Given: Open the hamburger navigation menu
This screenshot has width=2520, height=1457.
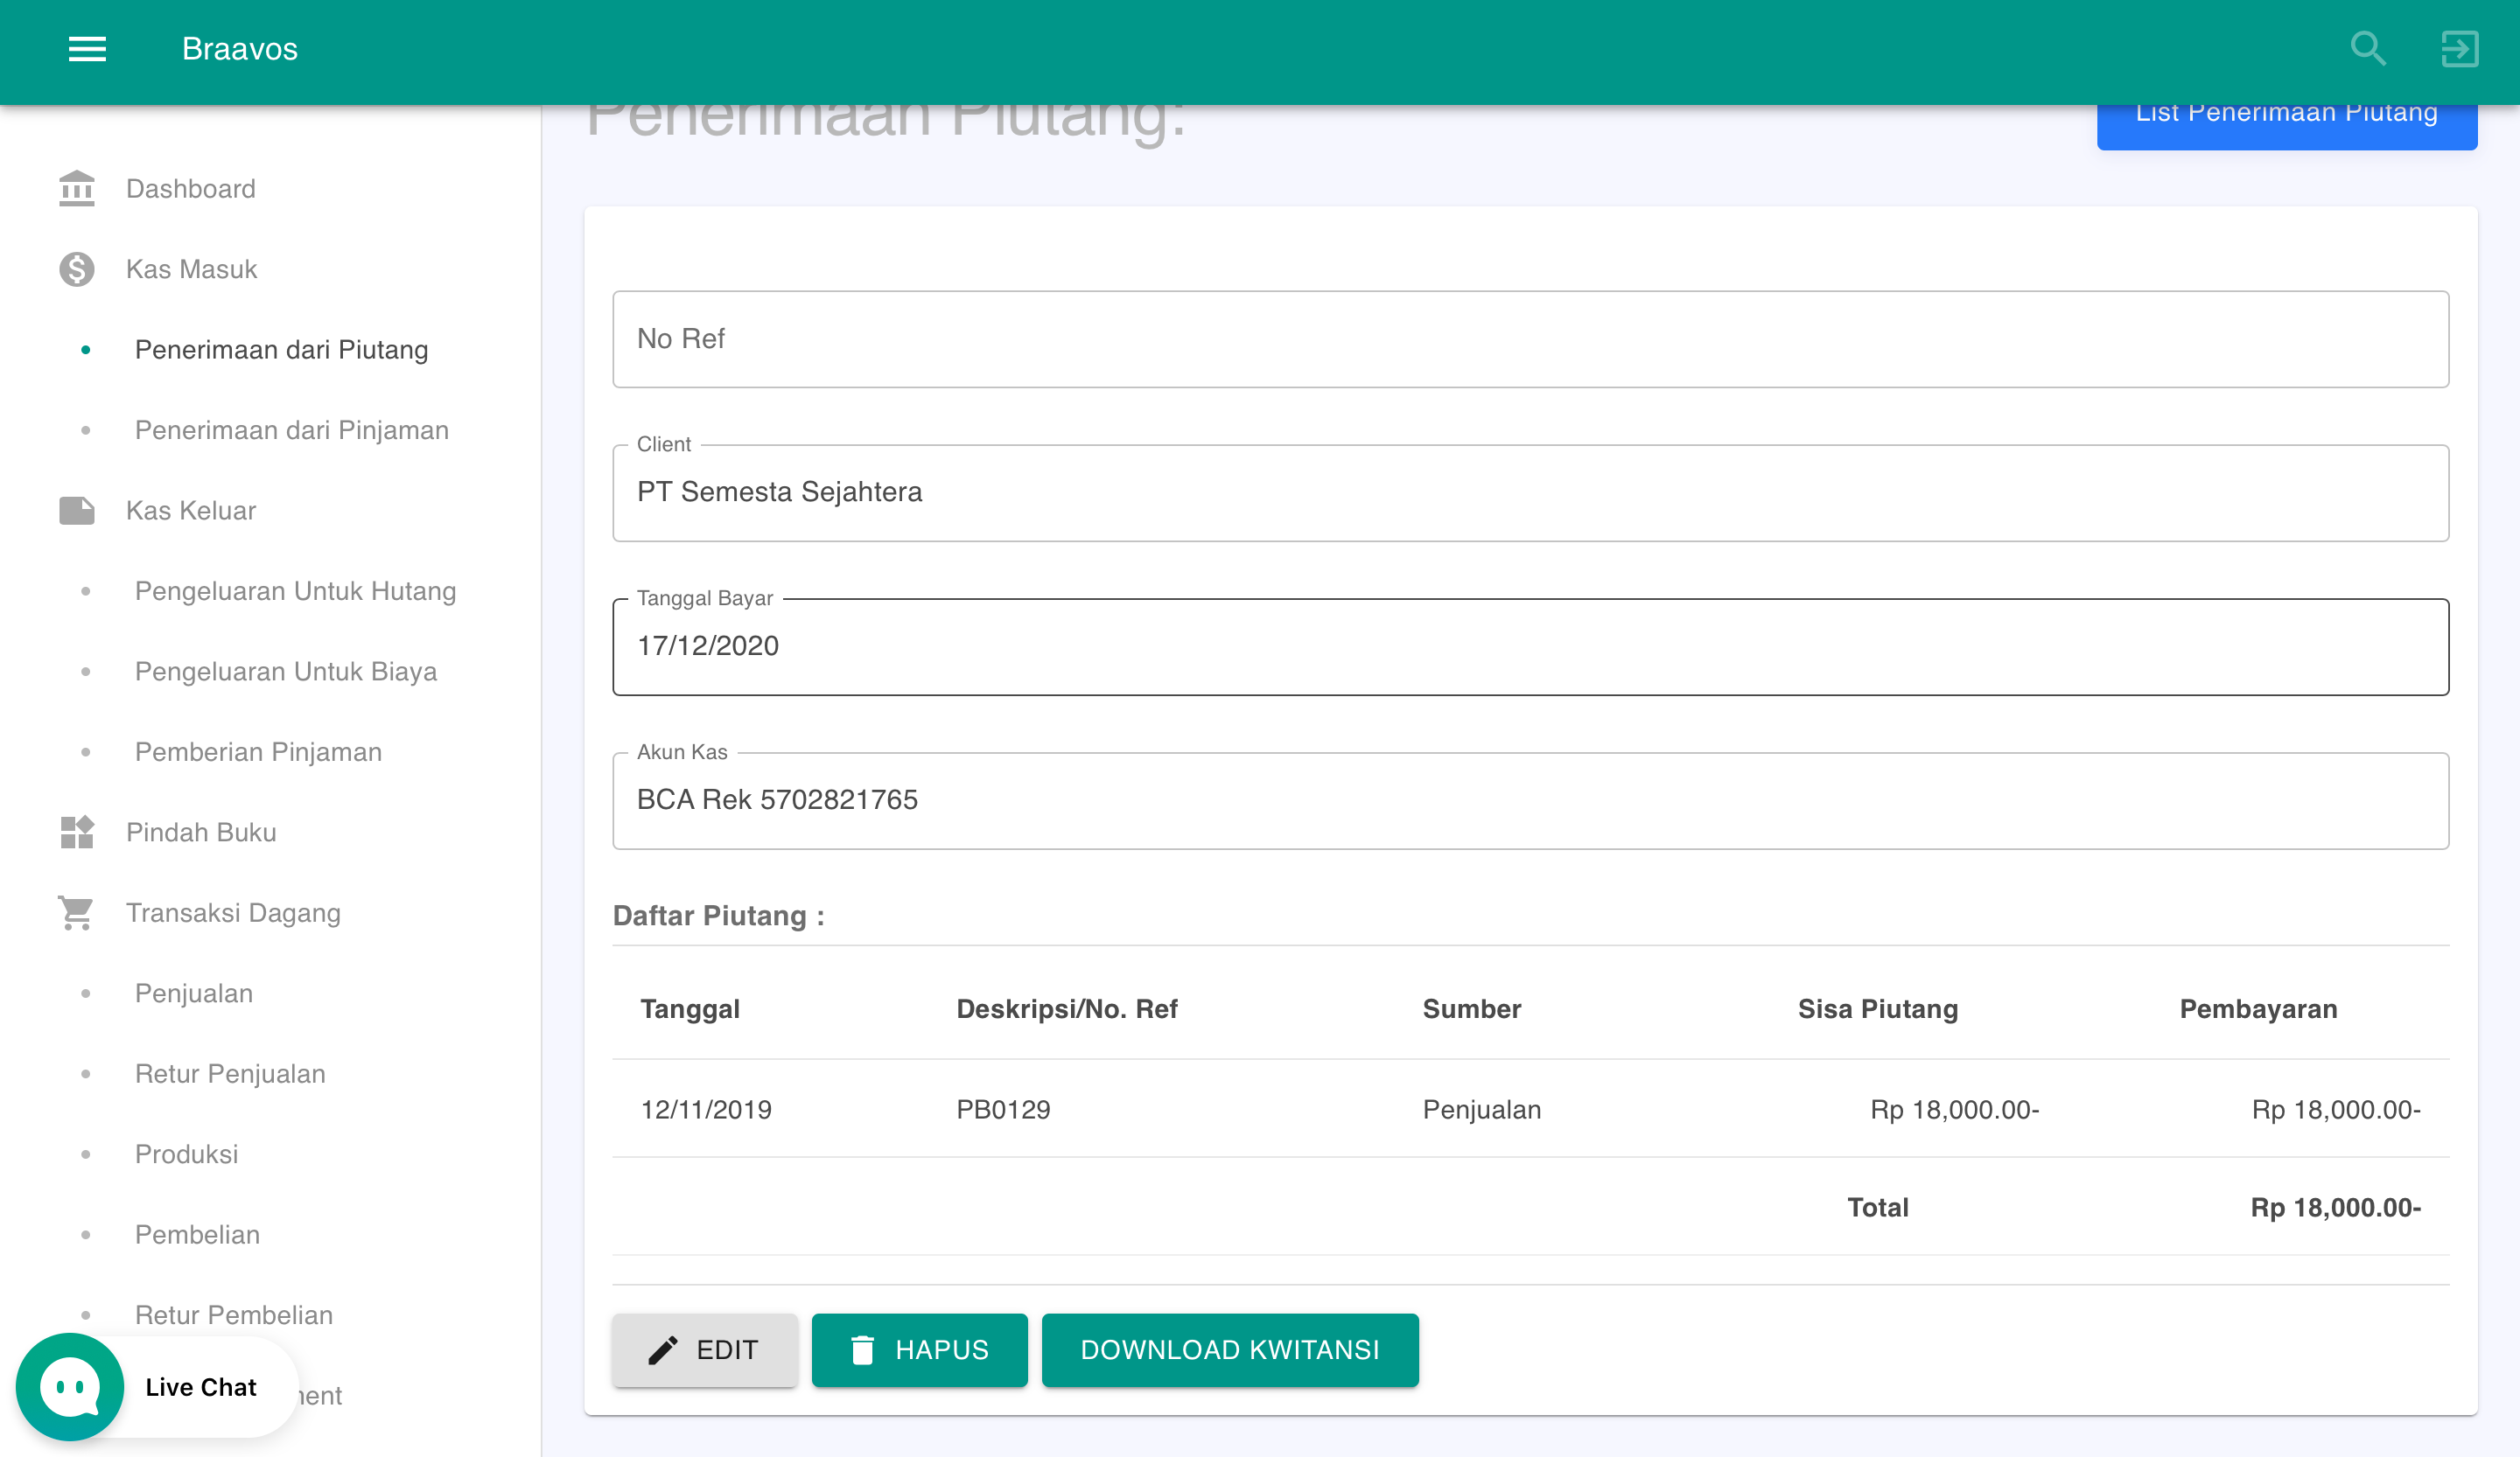Looking at the screenshot, I should pyautogui.click(x=87, y=48).
